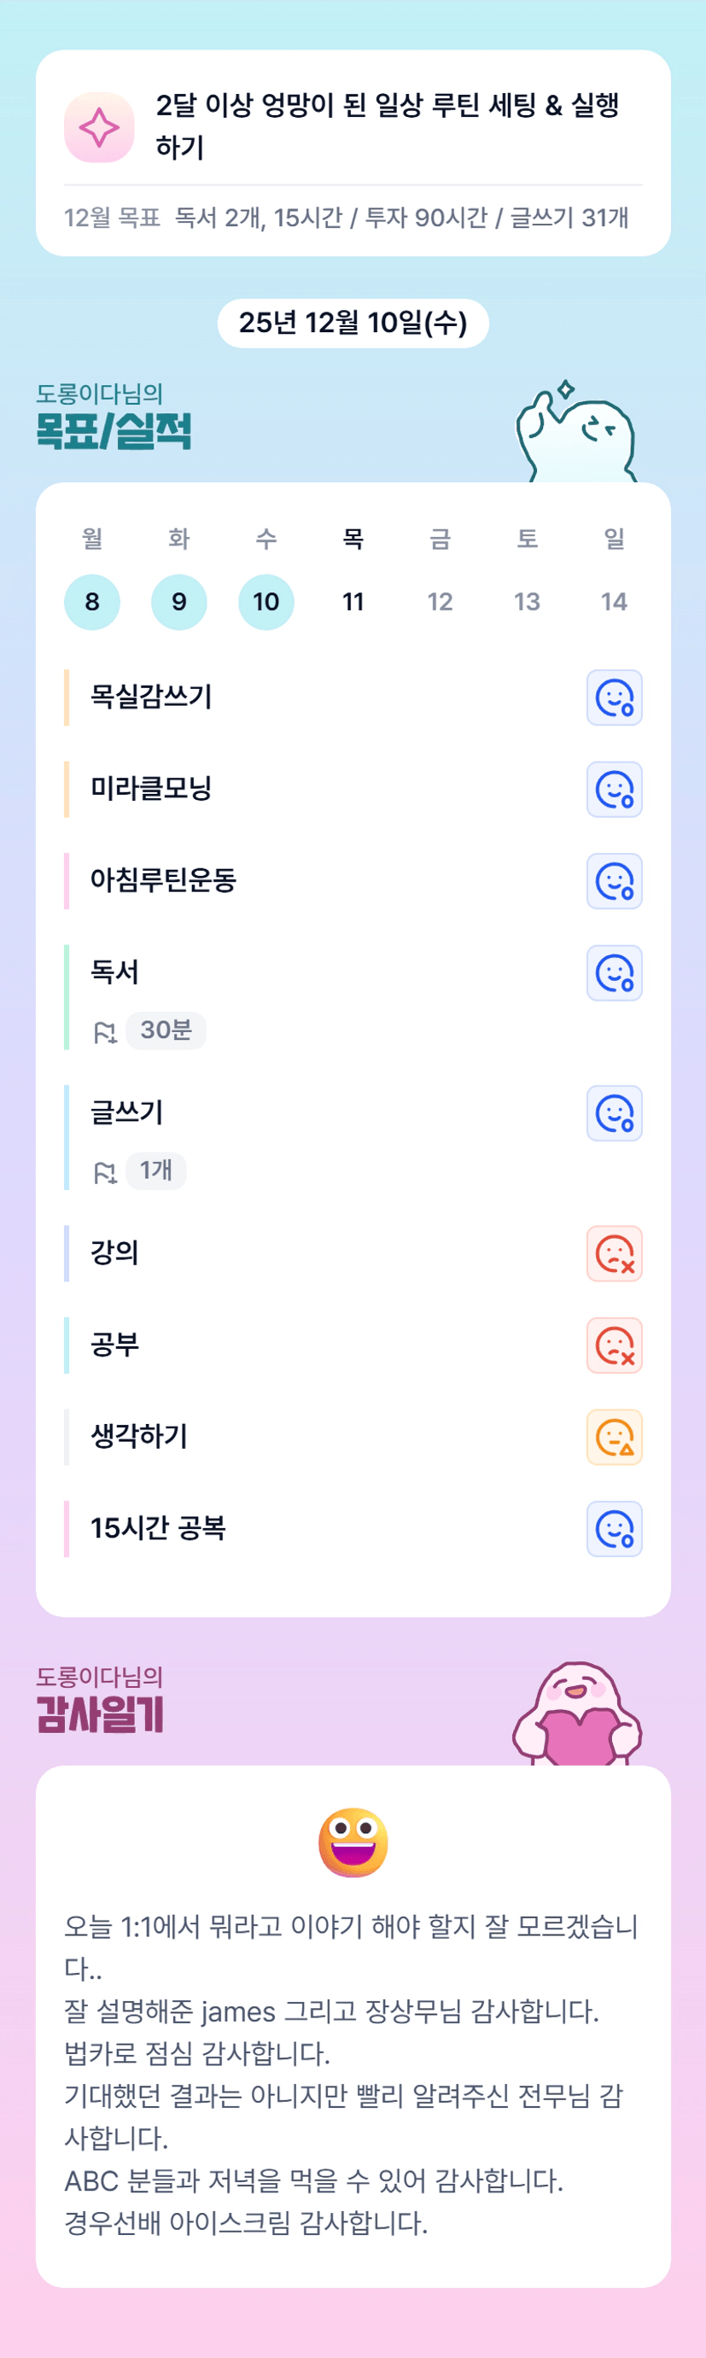Image resolution: width=706 pixels, height=2358 pixels.
Task: Click the grinning emoji in 감사일기
Action: point(353,1841)
